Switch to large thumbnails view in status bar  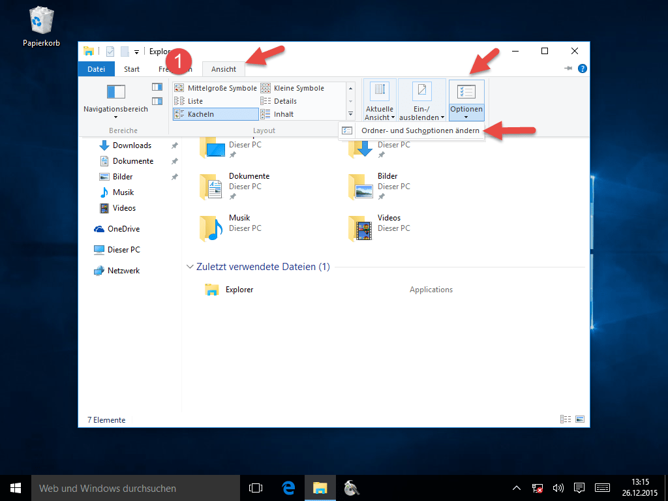pyautogui.click(x=579, y=419)
